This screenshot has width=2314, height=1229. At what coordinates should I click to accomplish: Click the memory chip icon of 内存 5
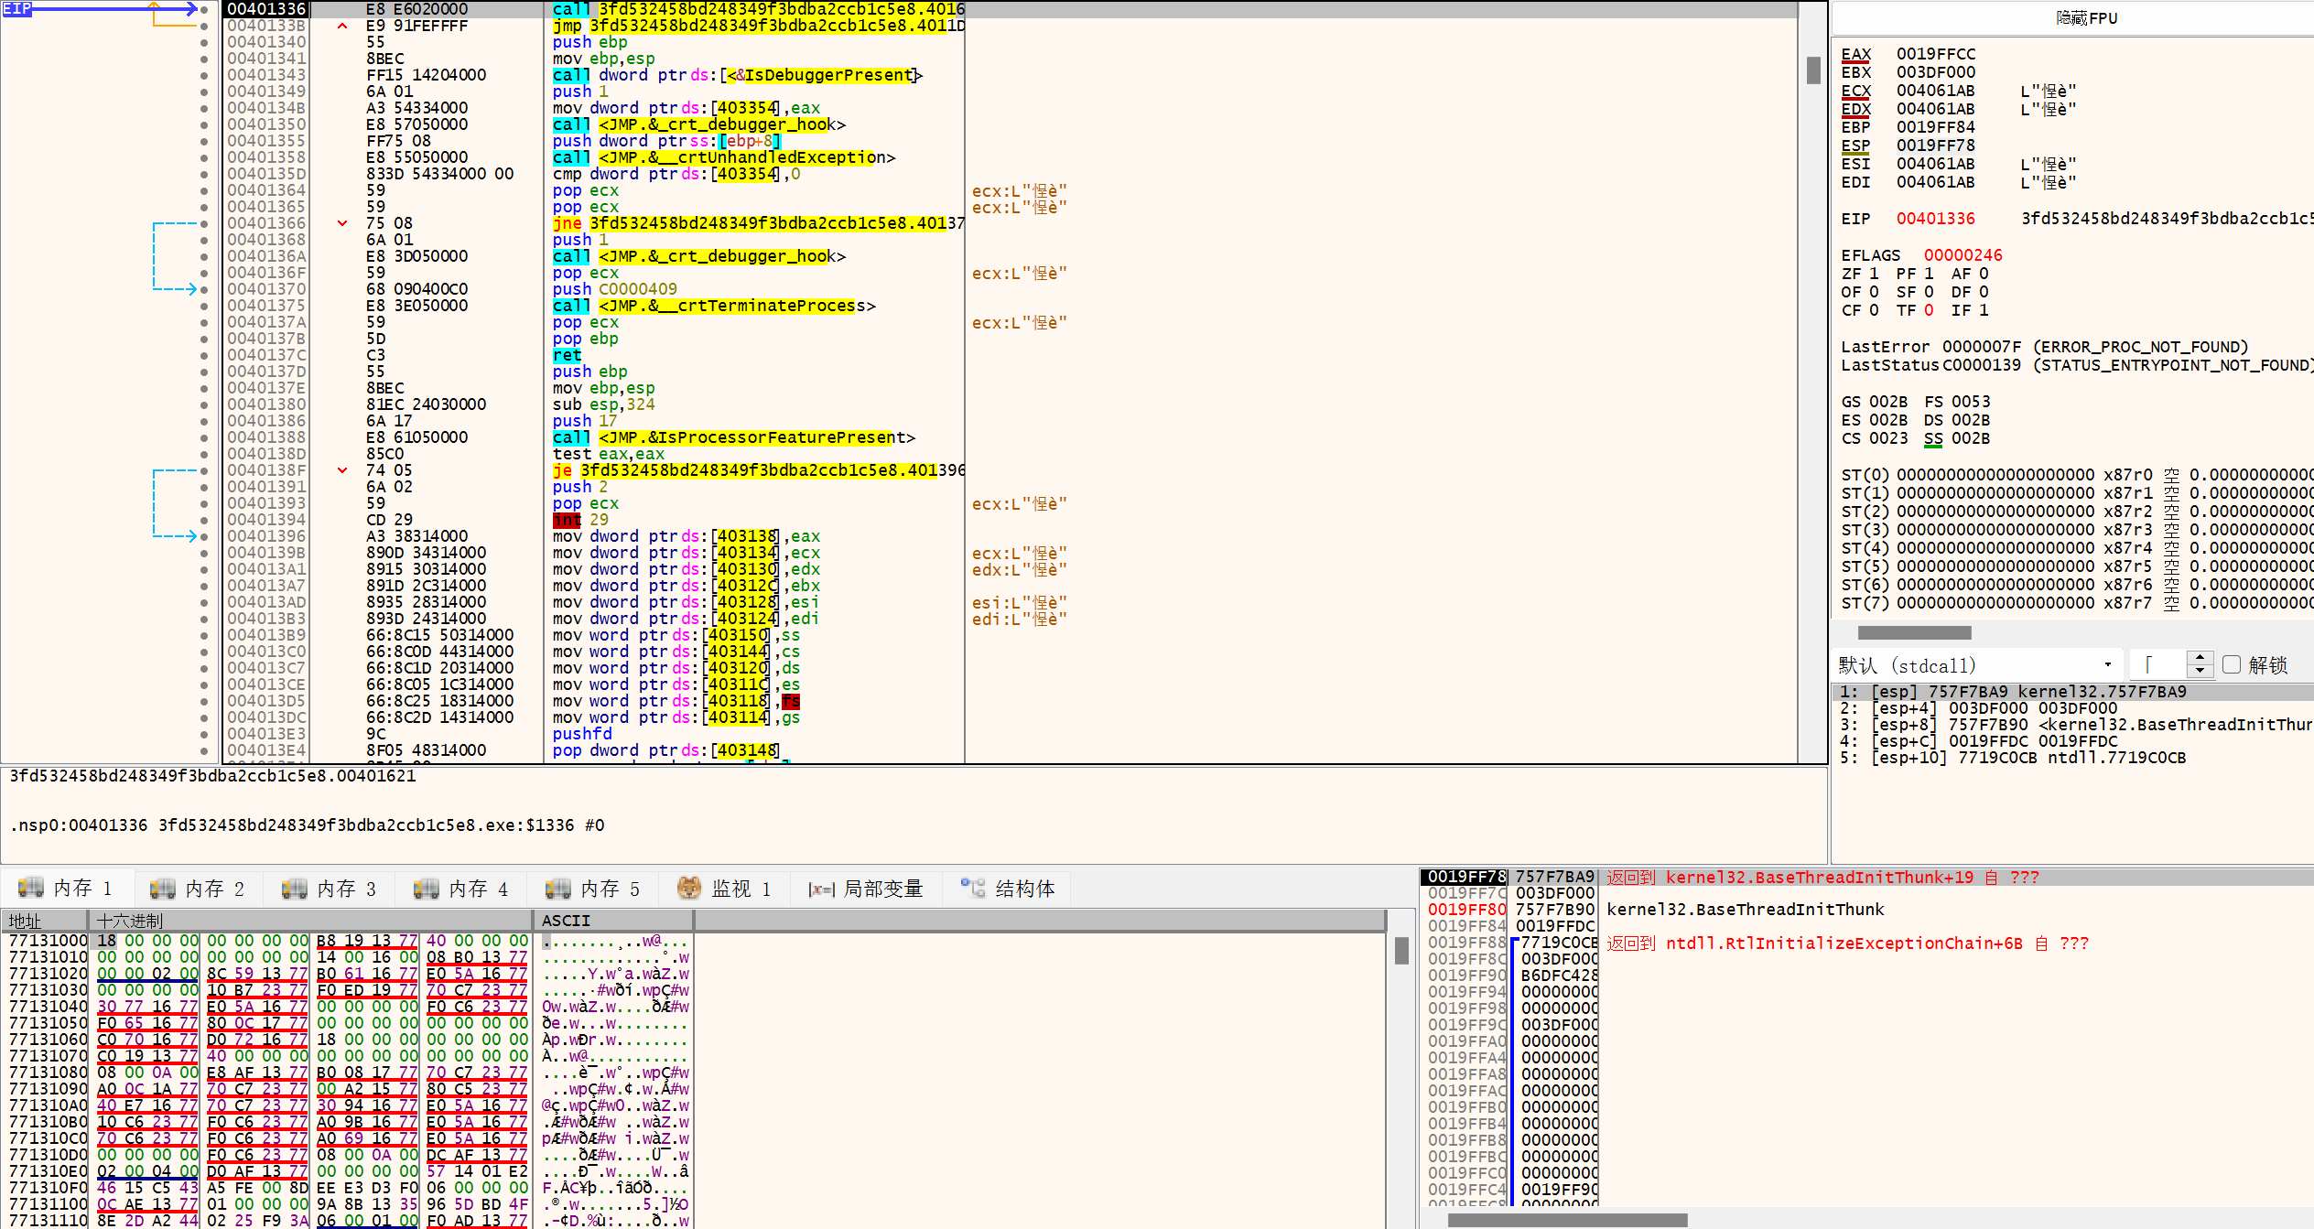[558, 888]
